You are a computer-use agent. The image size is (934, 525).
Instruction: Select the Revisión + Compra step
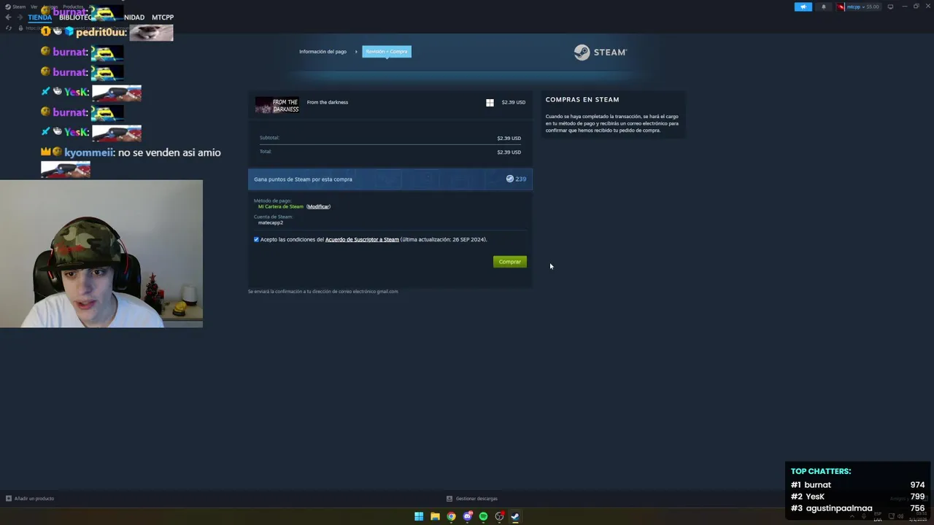pos(387,52)
